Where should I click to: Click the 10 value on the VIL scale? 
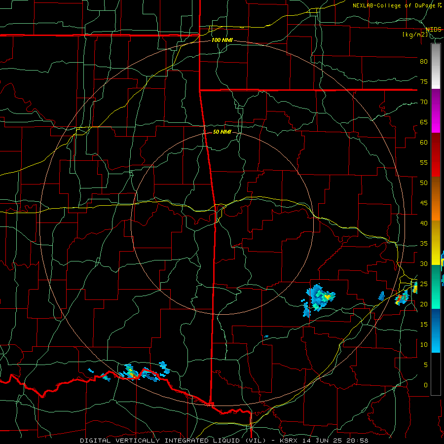click(x=424, y=345)
